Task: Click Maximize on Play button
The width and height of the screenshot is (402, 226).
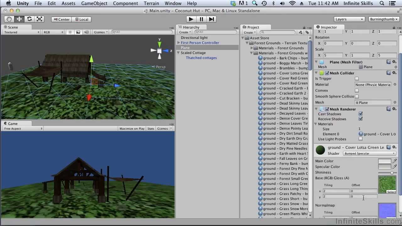Action: (132, 129)
